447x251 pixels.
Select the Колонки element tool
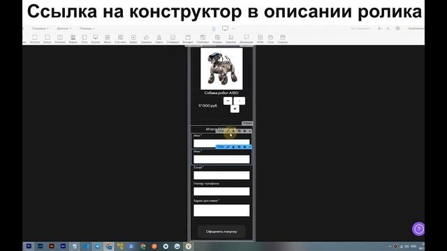(60, 39)
